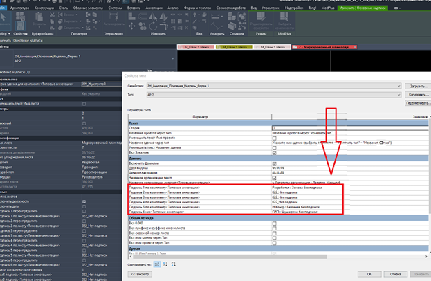Click the right scroll arrow of the table scrollbar
431x281 pixels.
pos(426,257)
